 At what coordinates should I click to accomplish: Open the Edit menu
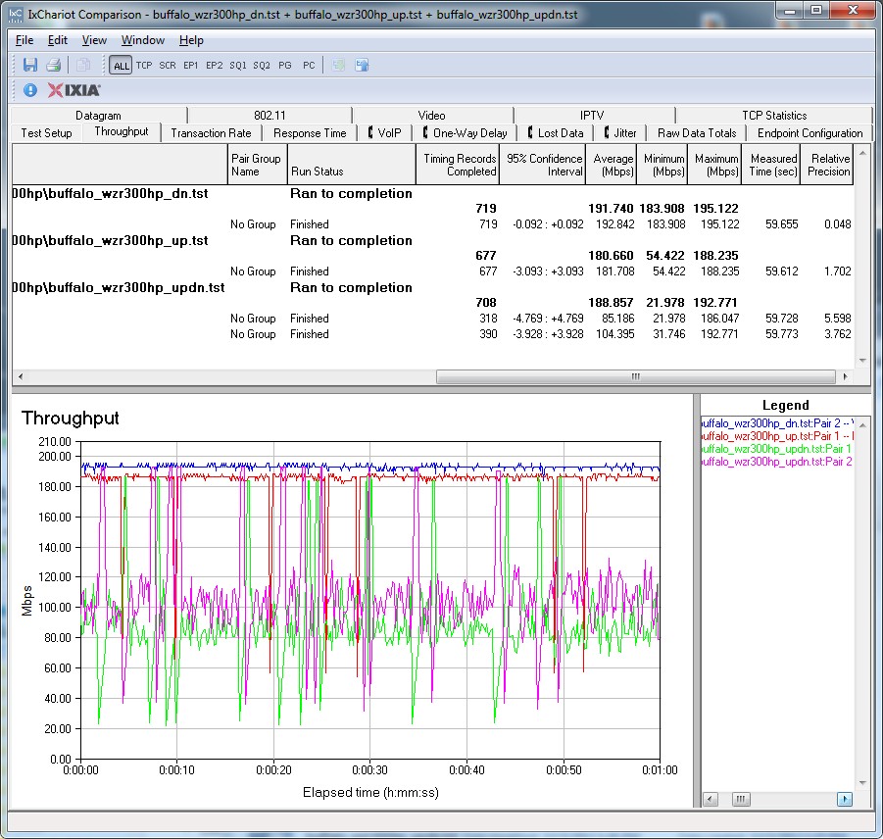coord(58,40)
